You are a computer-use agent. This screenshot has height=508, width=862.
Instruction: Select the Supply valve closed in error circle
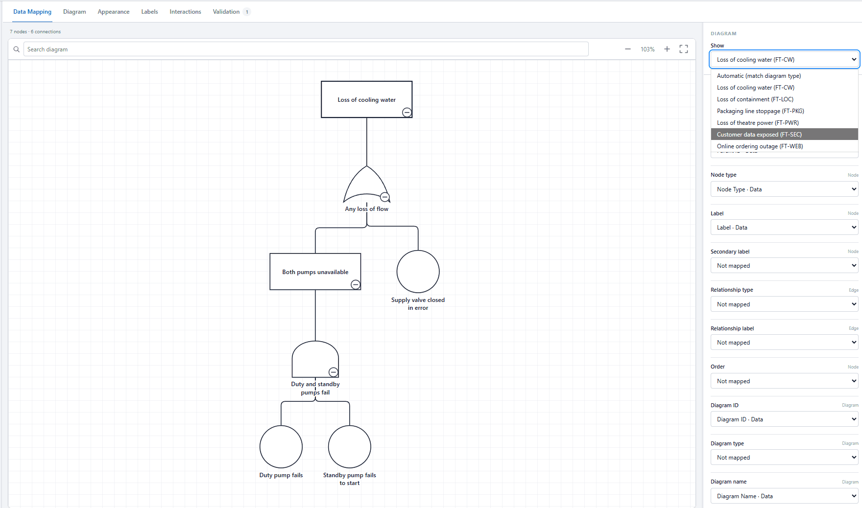click(x=418, y=272)
